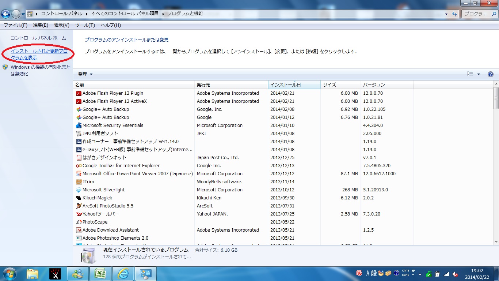Click the Microsoft Security Essentials icon
Image resolution: width=499 pixels, height=281 pixels.
tap(79, 125)
